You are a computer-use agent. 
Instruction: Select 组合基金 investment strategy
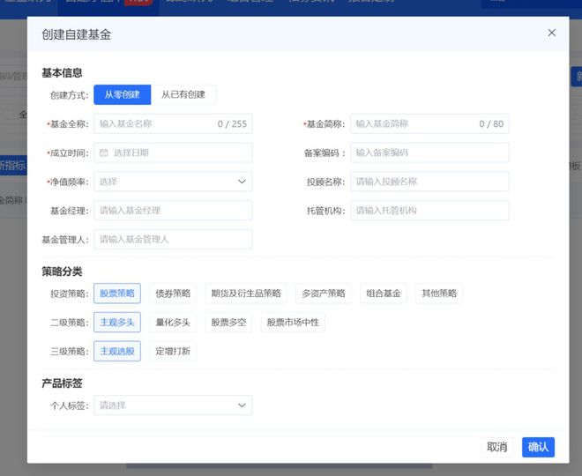coord(384,294)
